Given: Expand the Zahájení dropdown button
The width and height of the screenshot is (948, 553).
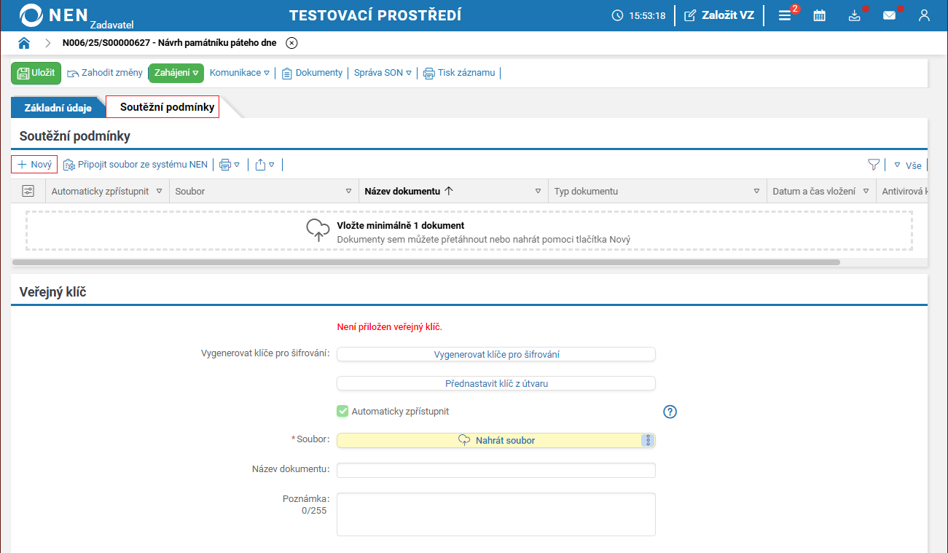Looking at the screenshot, I should [x=176, y=73].
